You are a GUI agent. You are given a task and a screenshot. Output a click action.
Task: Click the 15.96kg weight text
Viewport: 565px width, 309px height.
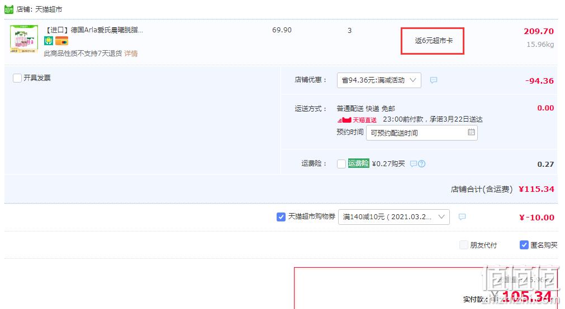pyautogui.click(x=540, y=45)
